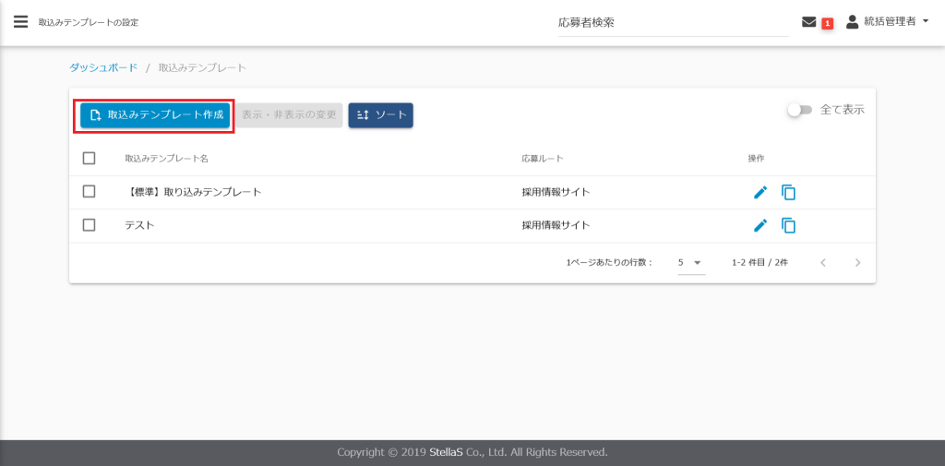Screen dimensions: 945x466
Task: Click into the 応募者検索 search field
Action: tap(673, 23)
